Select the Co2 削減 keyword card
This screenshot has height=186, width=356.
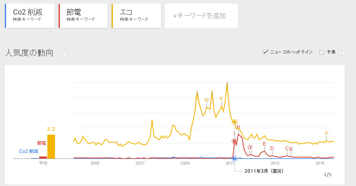[30, 16]
